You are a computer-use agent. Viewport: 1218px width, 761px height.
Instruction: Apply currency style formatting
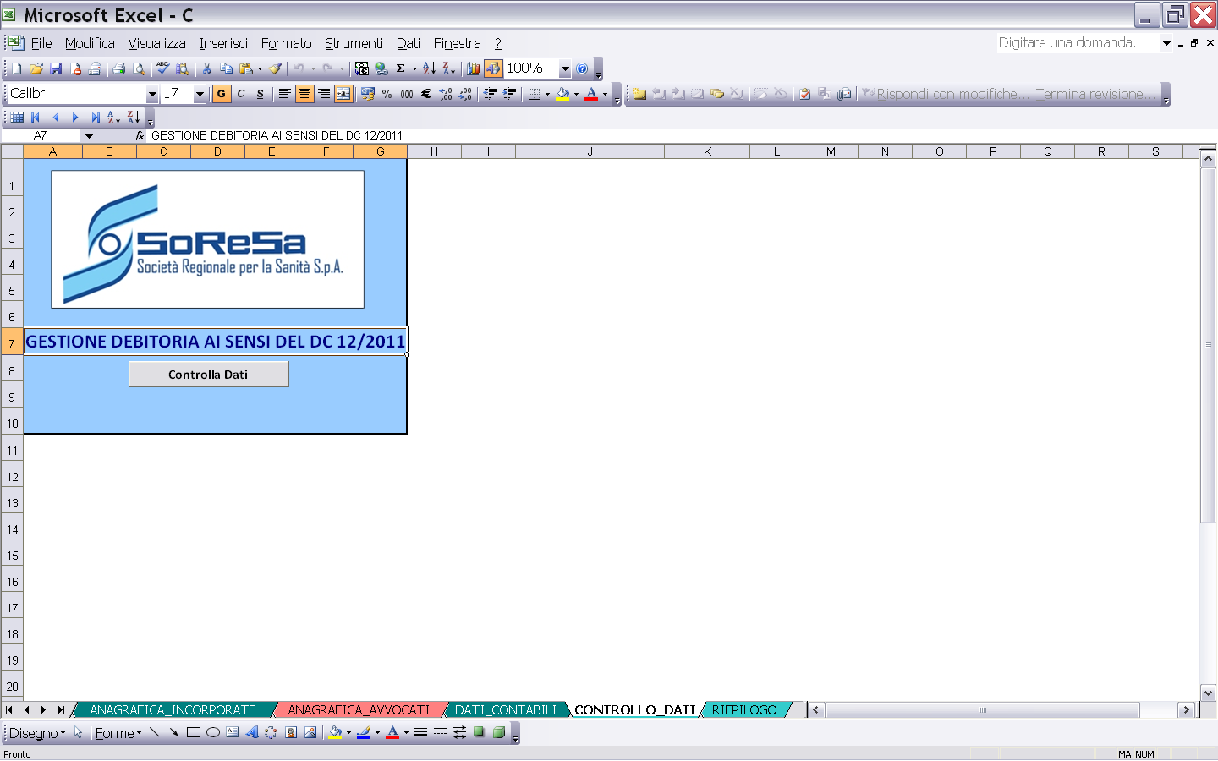pos(367,94)
